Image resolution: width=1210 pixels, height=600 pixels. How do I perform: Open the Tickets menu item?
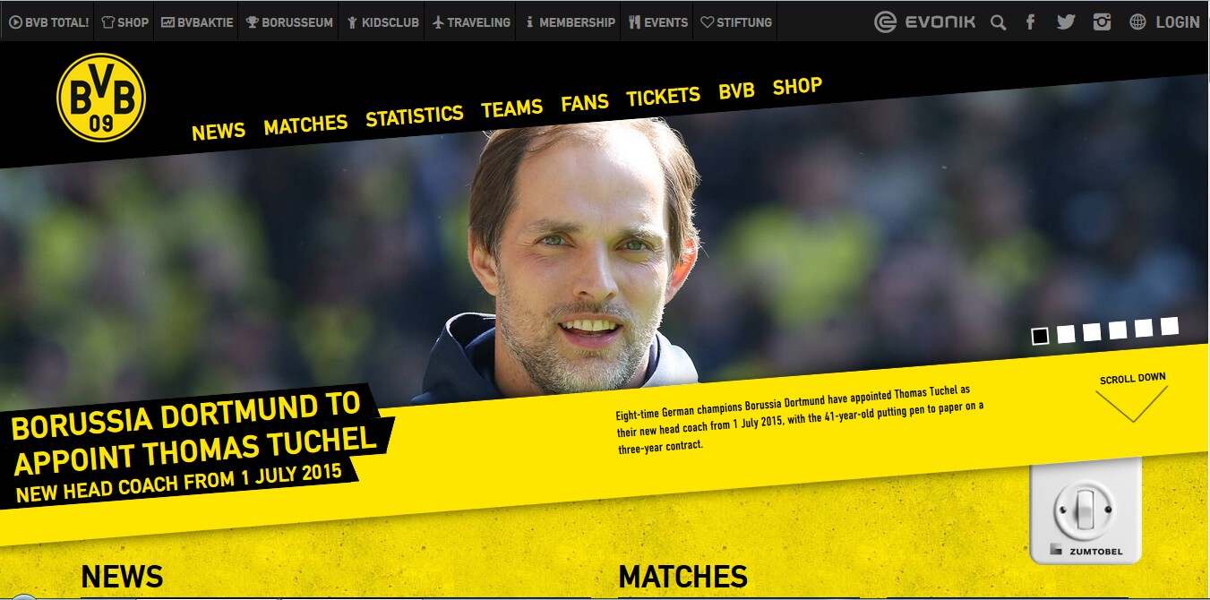tap(663, 97)
